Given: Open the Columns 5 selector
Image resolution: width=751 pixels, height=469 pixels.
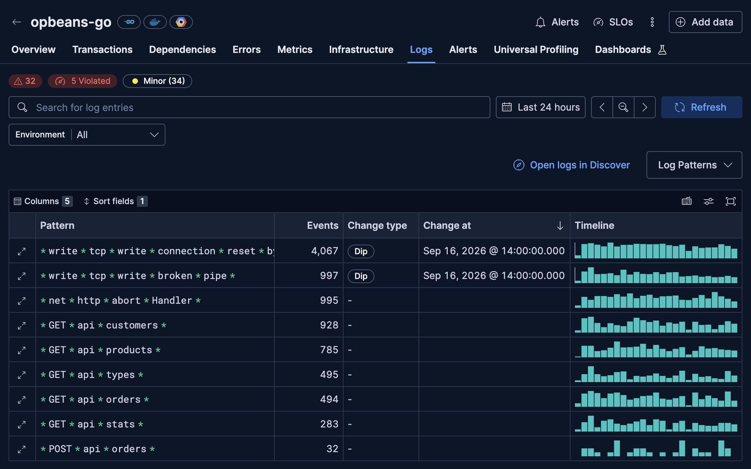Looking at the screenshot, I should click(43, 201).
